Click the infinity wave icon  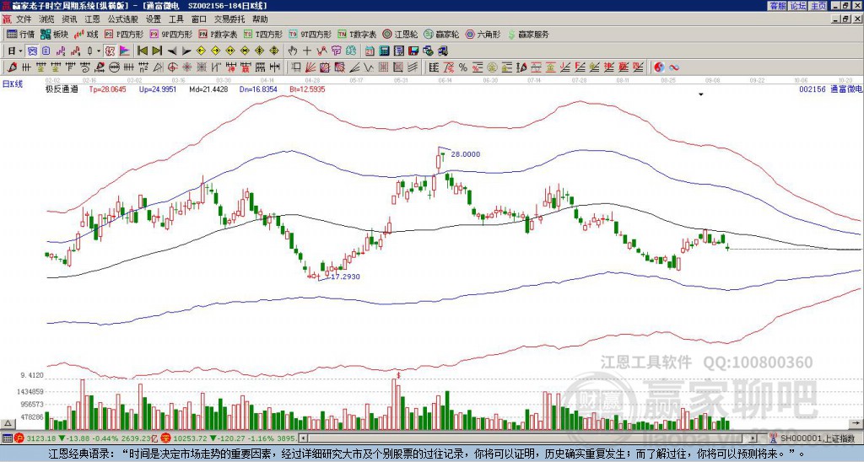[673, 67]
